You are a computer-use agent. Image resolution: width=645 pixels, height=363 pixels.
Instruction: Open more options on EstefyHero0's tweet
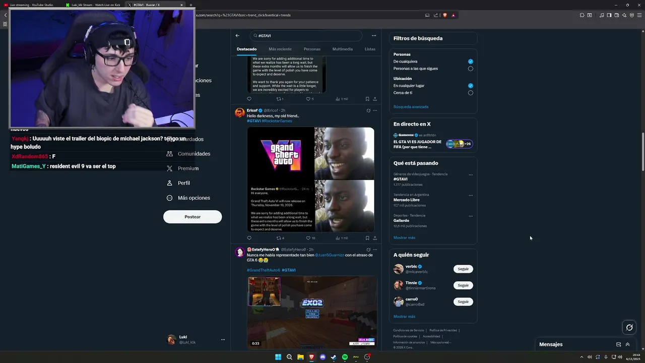pos(375,250)
